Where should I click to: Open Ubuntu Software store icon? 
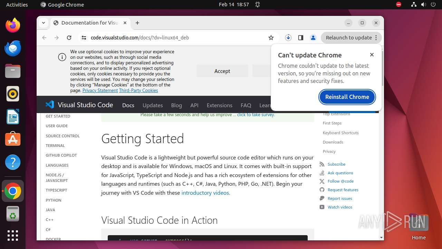point(13,139)
